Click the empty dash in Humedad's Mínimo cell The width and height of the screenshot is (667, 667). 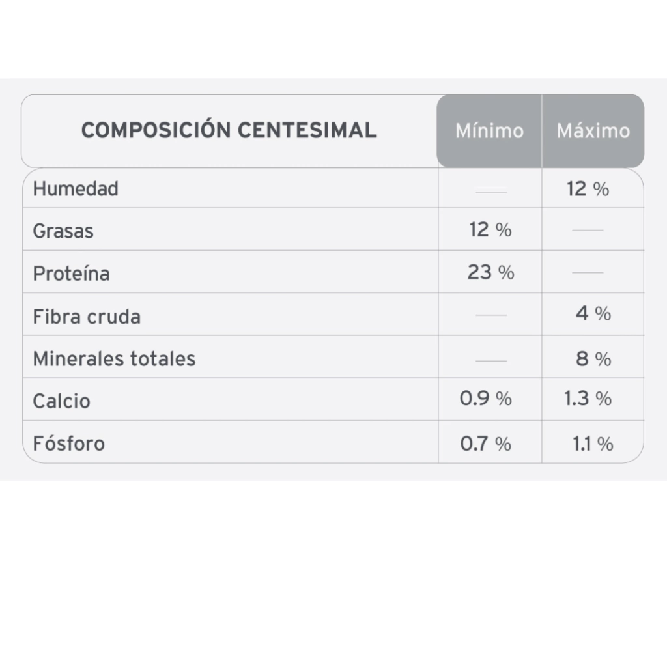(x=490, y=190)
